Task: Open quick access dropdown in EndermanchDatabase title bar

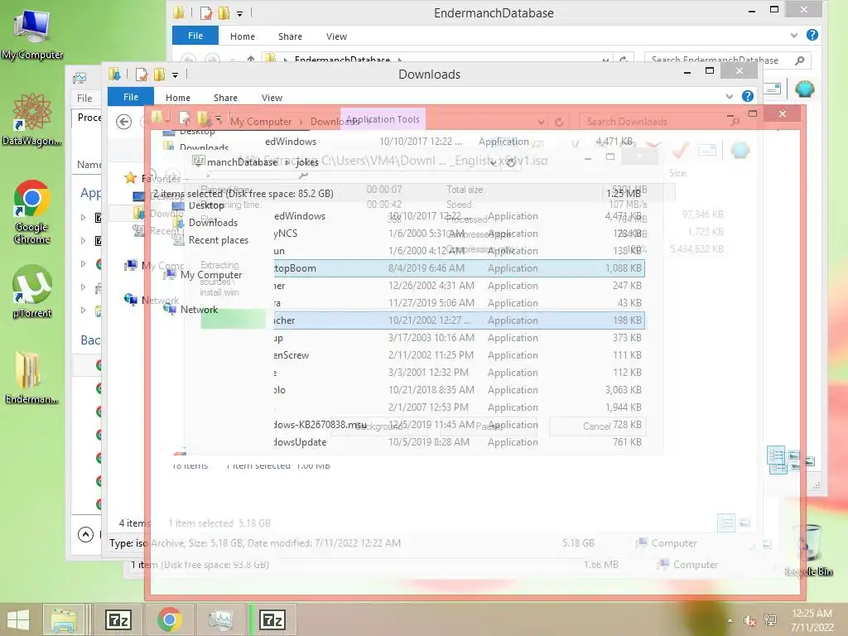Action: pos(239,13)
